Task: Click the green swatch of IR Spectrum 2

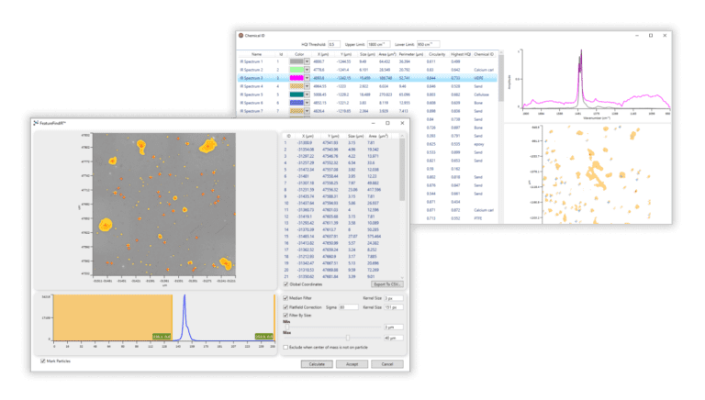Action: click(x=297, y=70)
